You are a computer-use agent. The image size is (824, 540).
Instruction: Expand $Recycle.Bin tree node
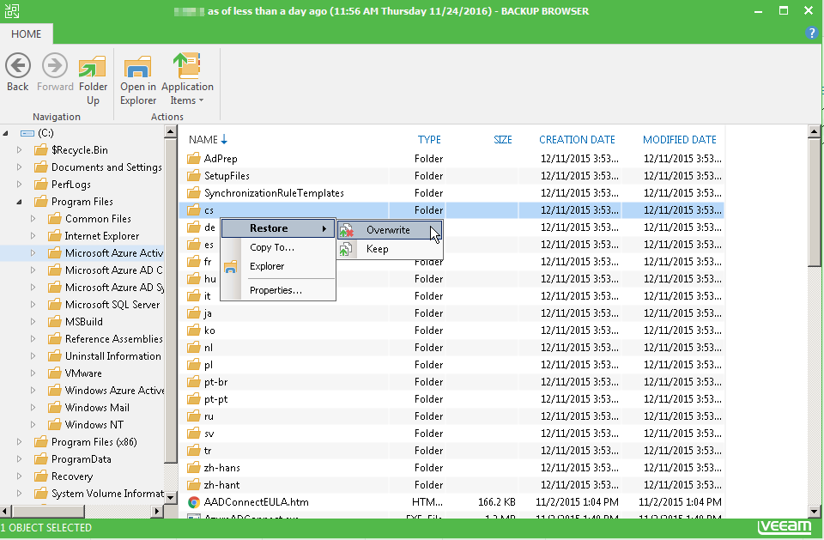[20, 150]
